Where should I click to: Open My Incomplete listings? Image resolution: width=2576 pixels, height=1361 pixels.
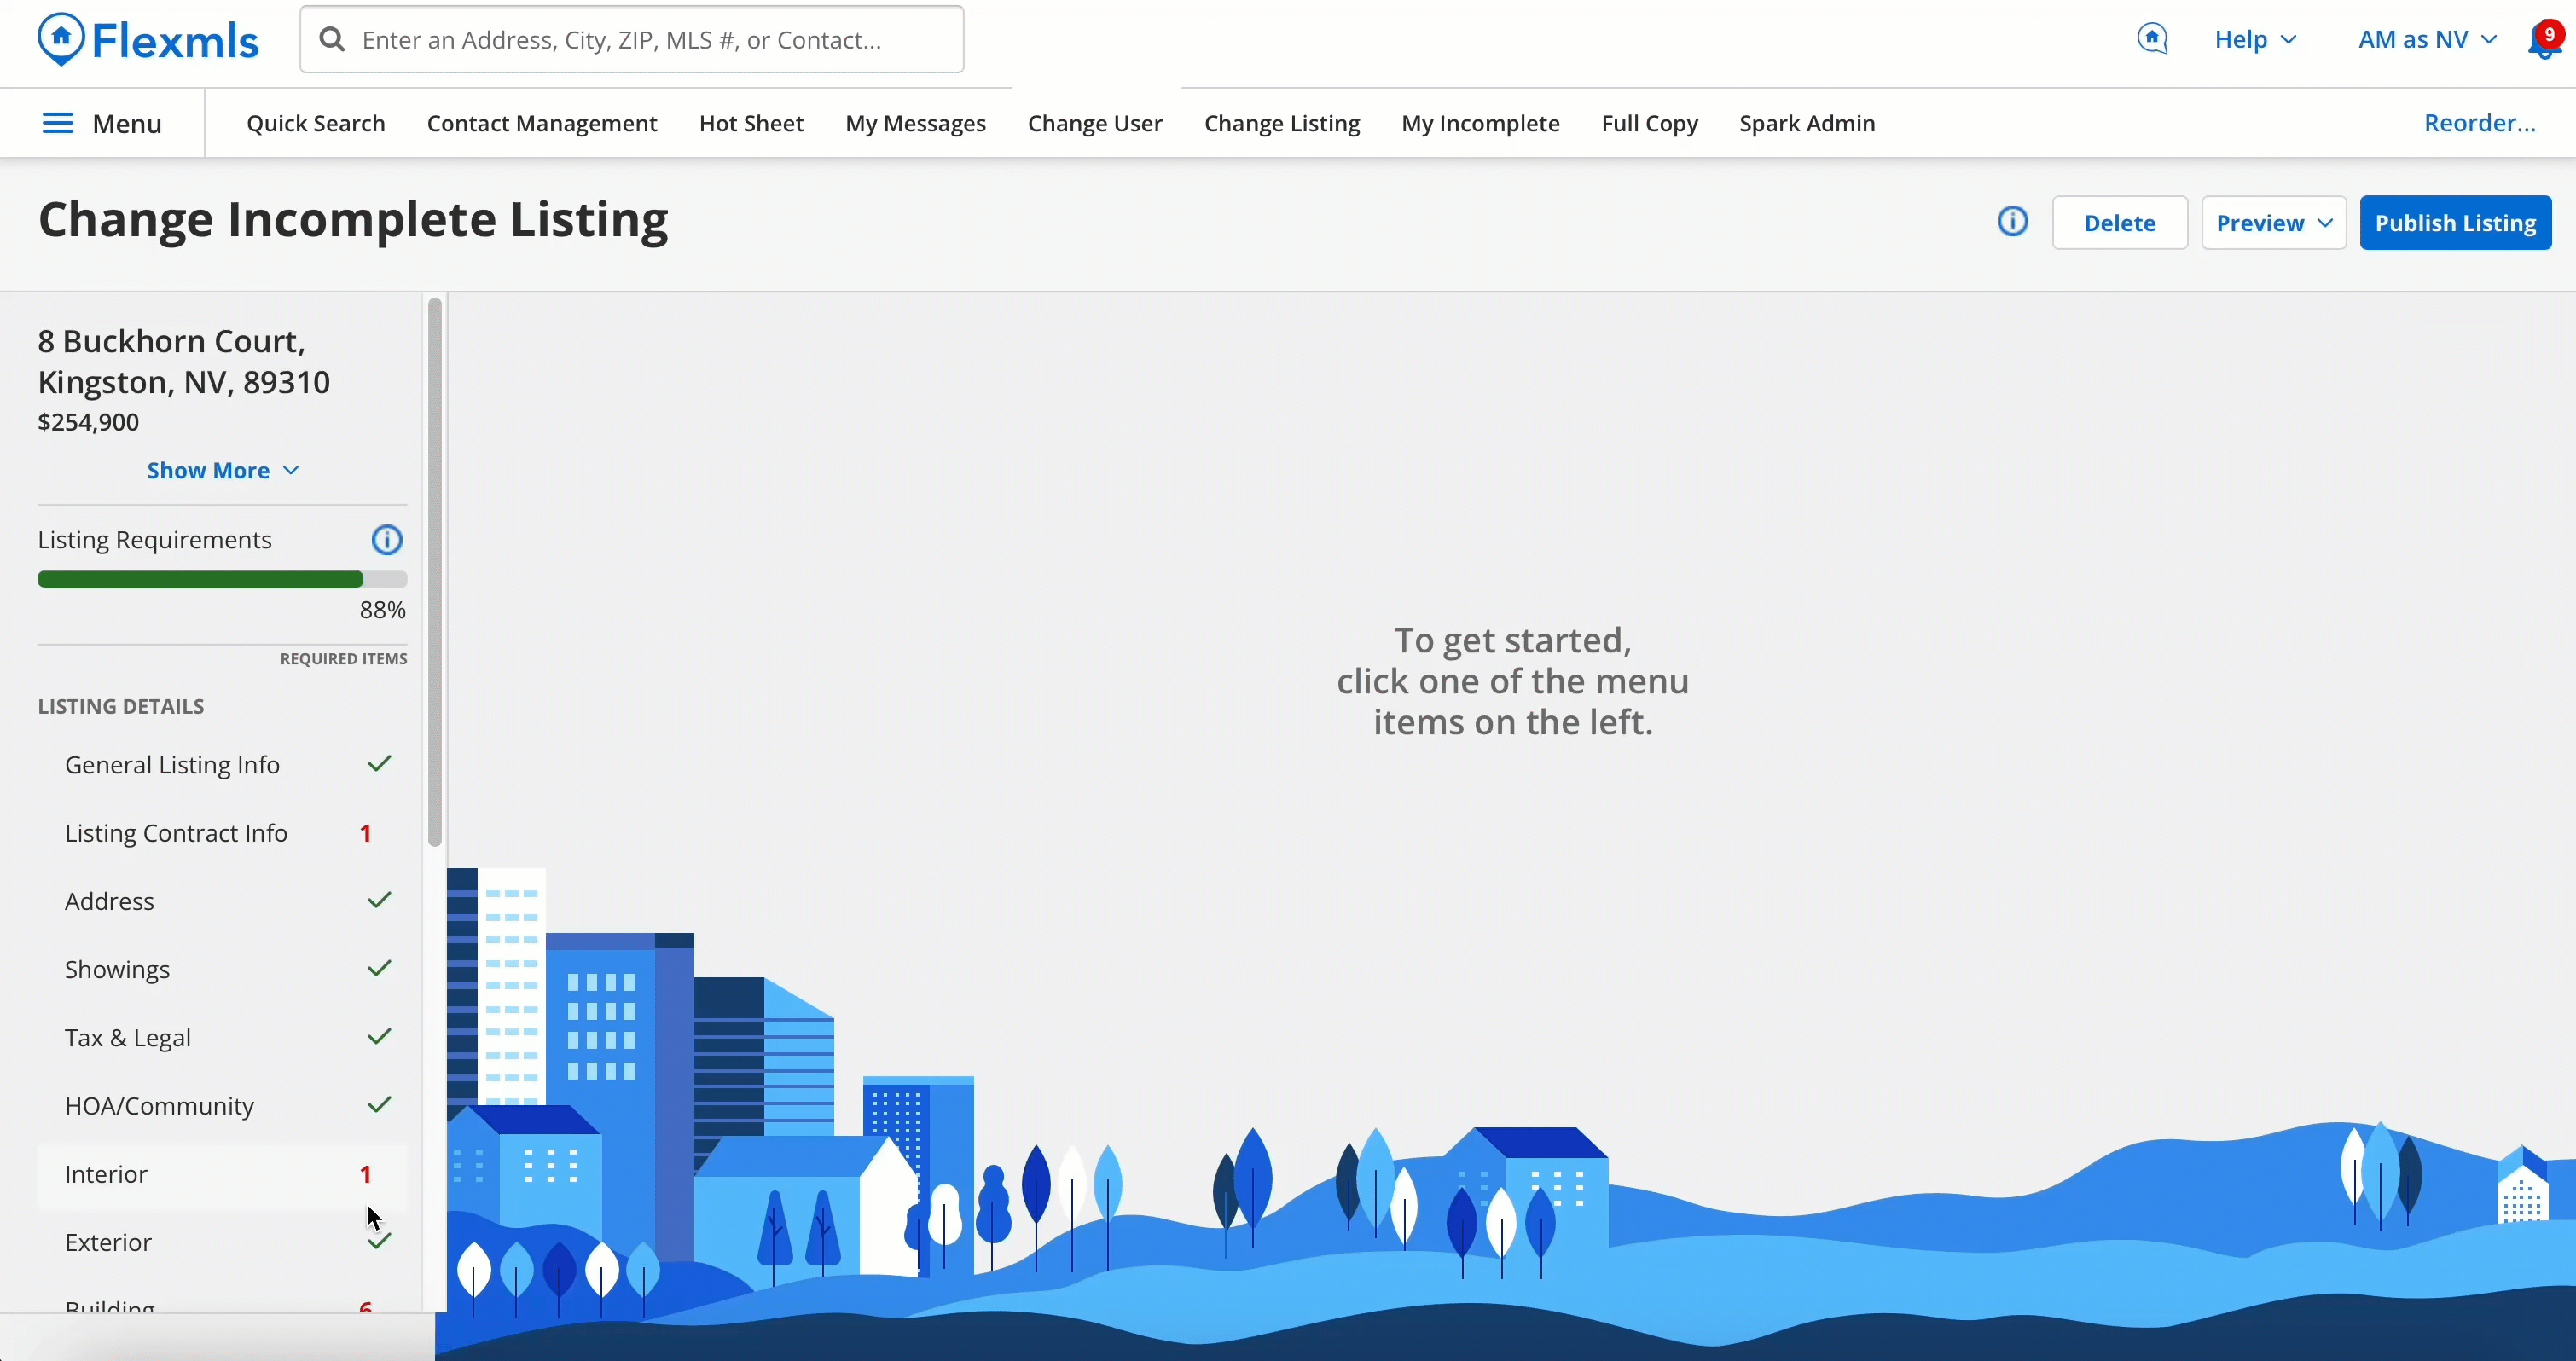pyautogui.click(x=1480, y=123)
